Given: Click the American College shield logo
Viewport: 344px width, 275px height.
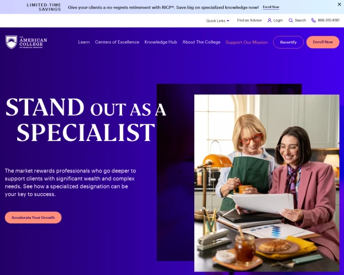Looking at the screenshot, I should [x=11, y=42].
